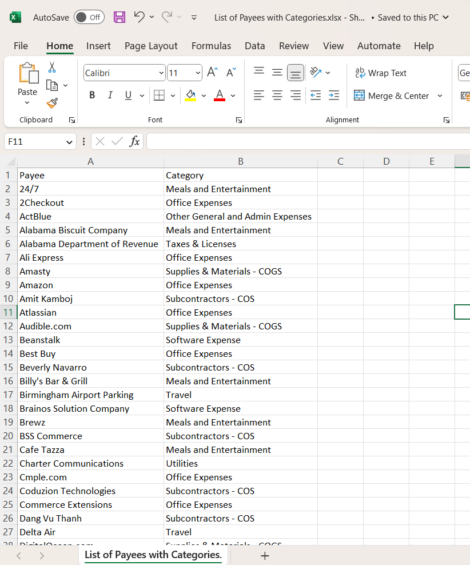This screenshot has height=565, width=470.
Task: Switch to the Insert tab
Action: pos(98,46)
